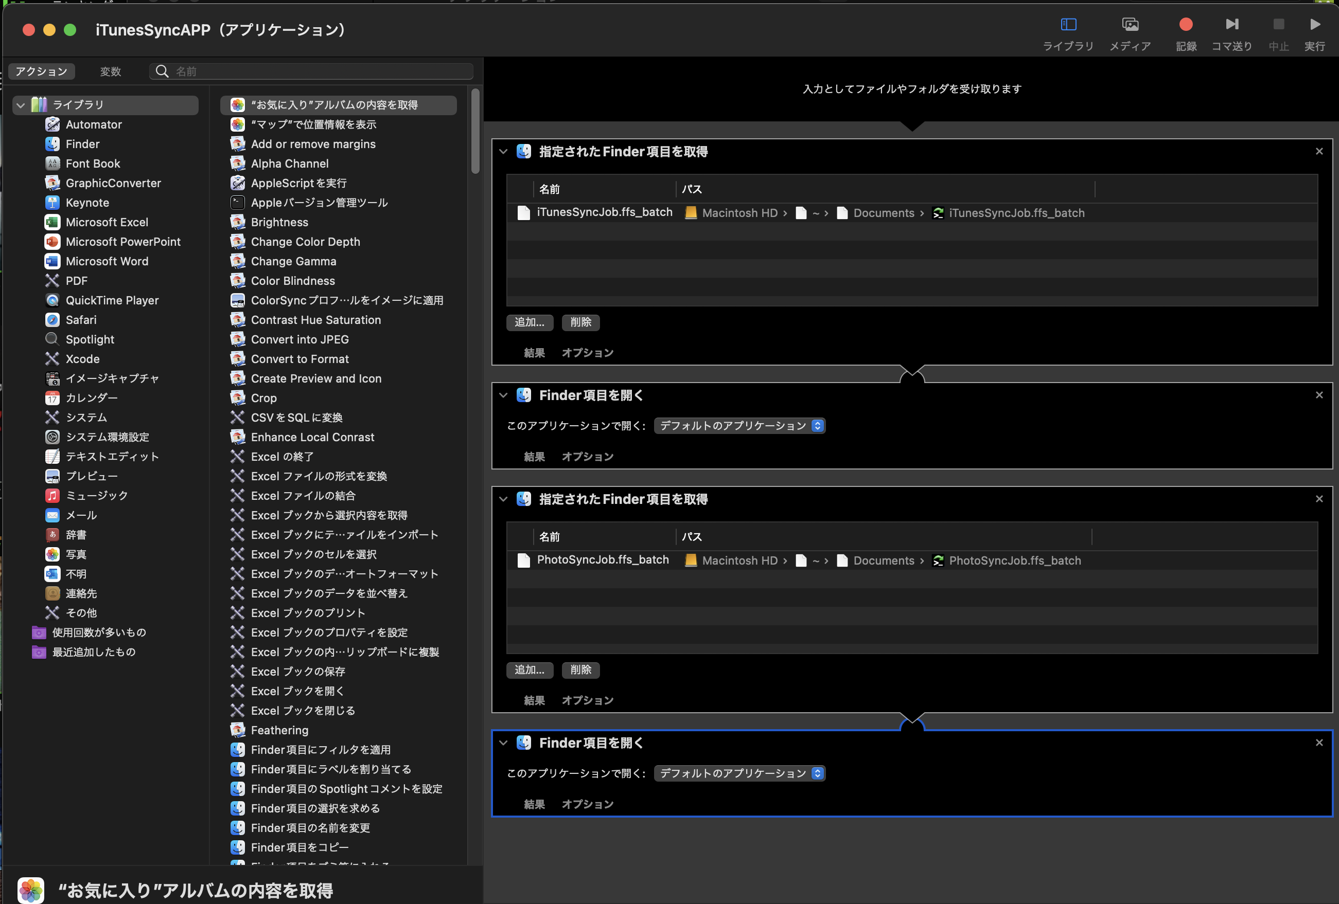Select QuickTime Player library category
This screenshot has width=1339, height=904.
112,300
